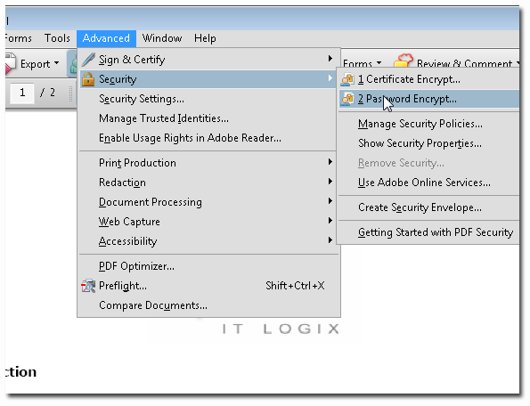
Task: Open the Window menu
Action: [162, 38]
